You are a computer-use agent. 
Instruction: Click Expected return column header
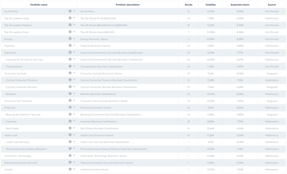tap(240, 5)
